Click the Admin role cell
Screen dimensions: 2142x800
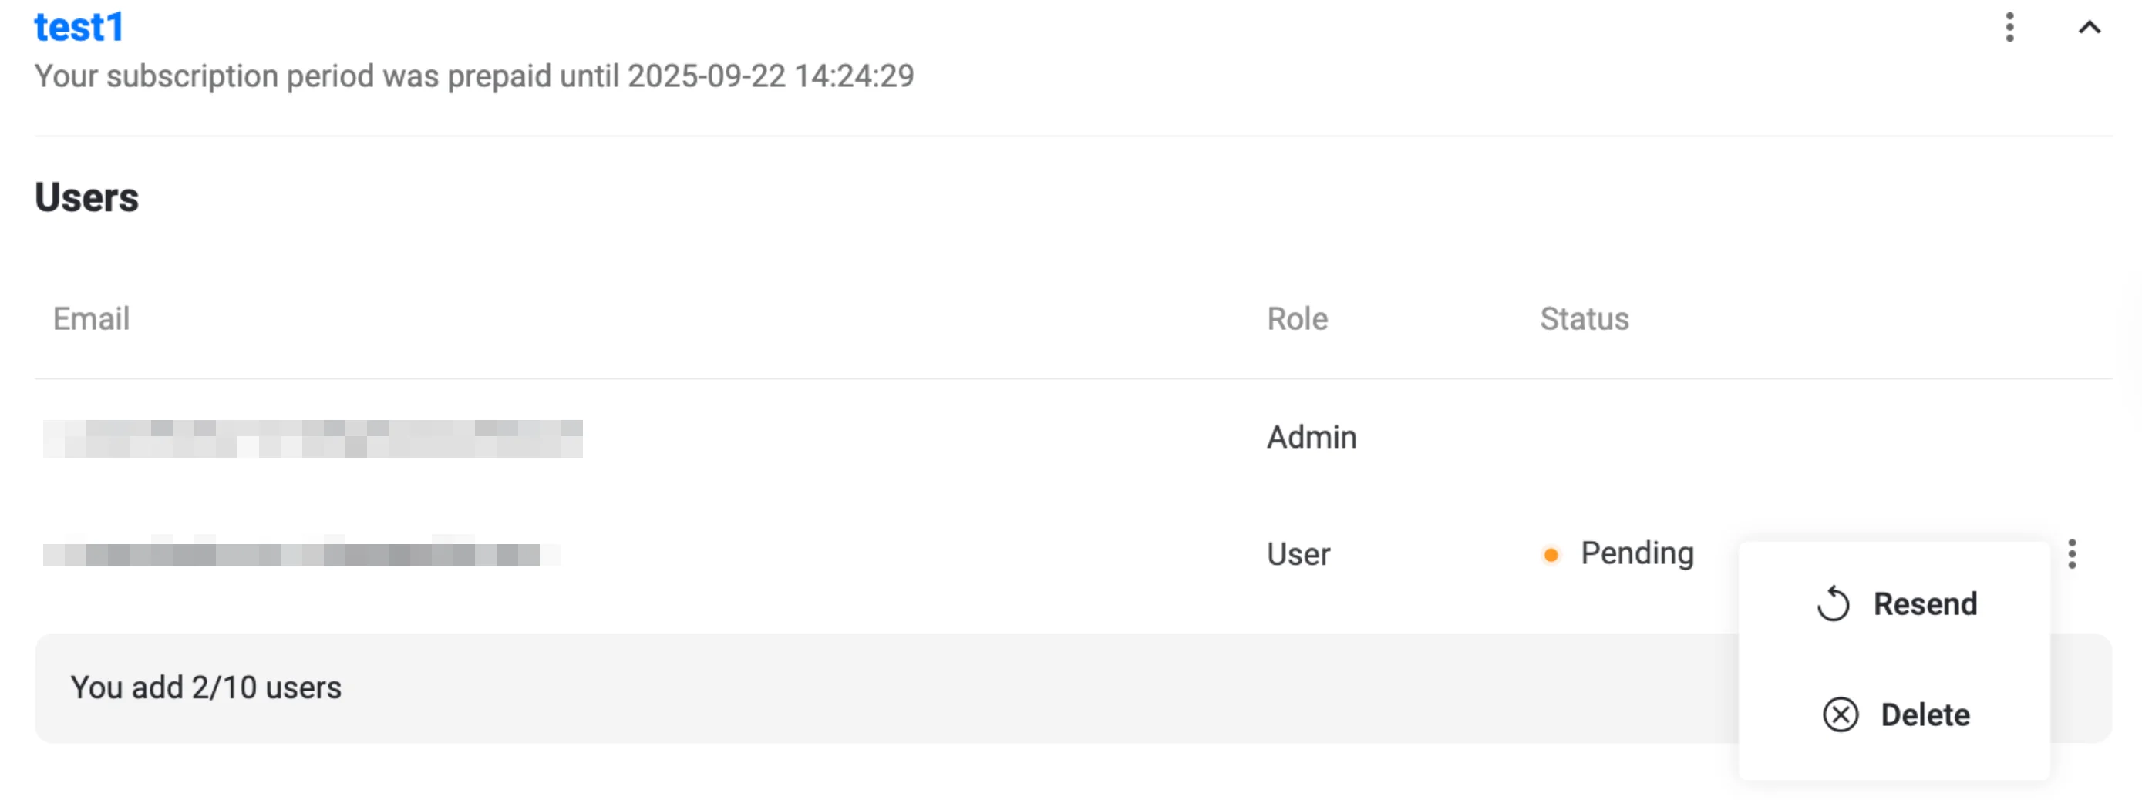[1312, 438]
